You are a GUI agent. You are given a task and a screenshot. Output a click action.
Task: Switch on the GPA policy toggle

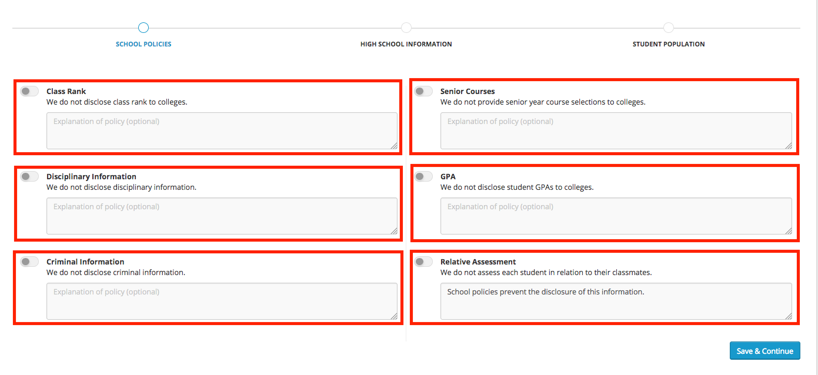(423, 176)
